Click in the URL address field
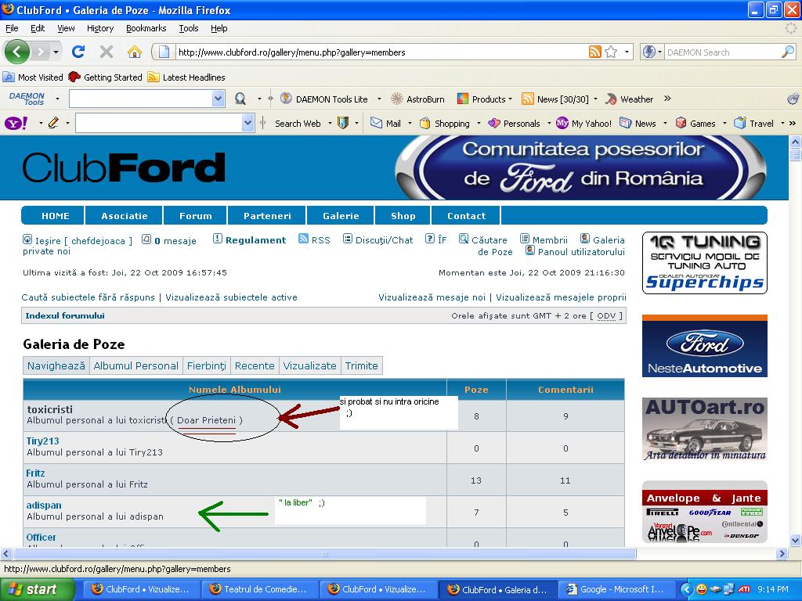The height and width of the screenshot is (601, 802). (x=376, y=52)
